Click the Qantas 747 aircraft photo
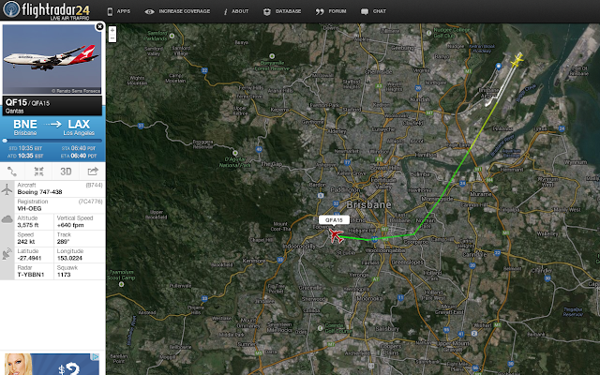Screen dimensions: 600x375 pos(52,60)
